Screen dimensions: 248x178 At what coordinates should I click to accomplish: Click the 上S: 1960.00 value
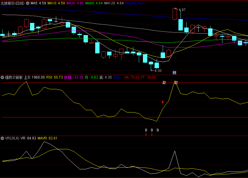point(34,77)
